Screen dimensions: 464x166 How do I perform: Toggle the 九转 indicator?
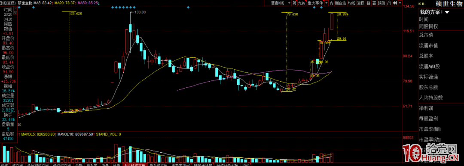[302, 3]
